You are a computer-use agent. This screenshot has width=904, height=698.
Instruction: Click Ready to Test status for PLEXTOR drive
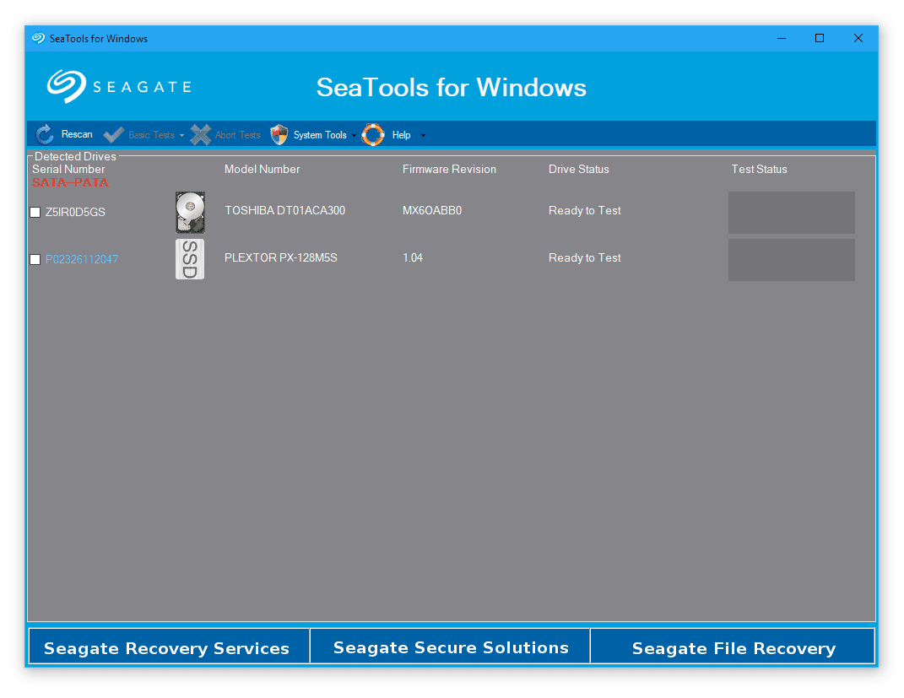[585, 257]
